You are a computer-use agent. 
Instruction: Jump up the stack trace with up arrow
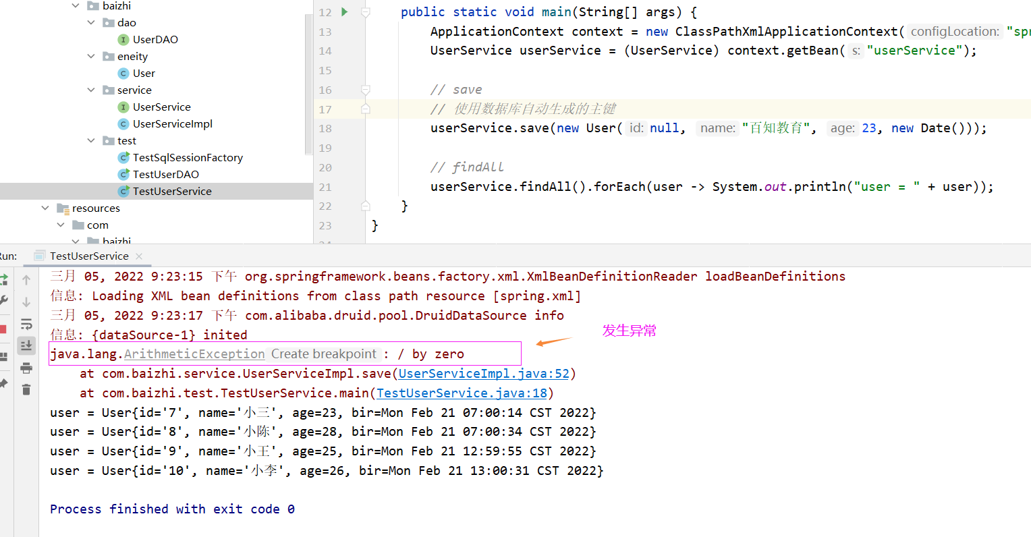(x=26, y=279)
